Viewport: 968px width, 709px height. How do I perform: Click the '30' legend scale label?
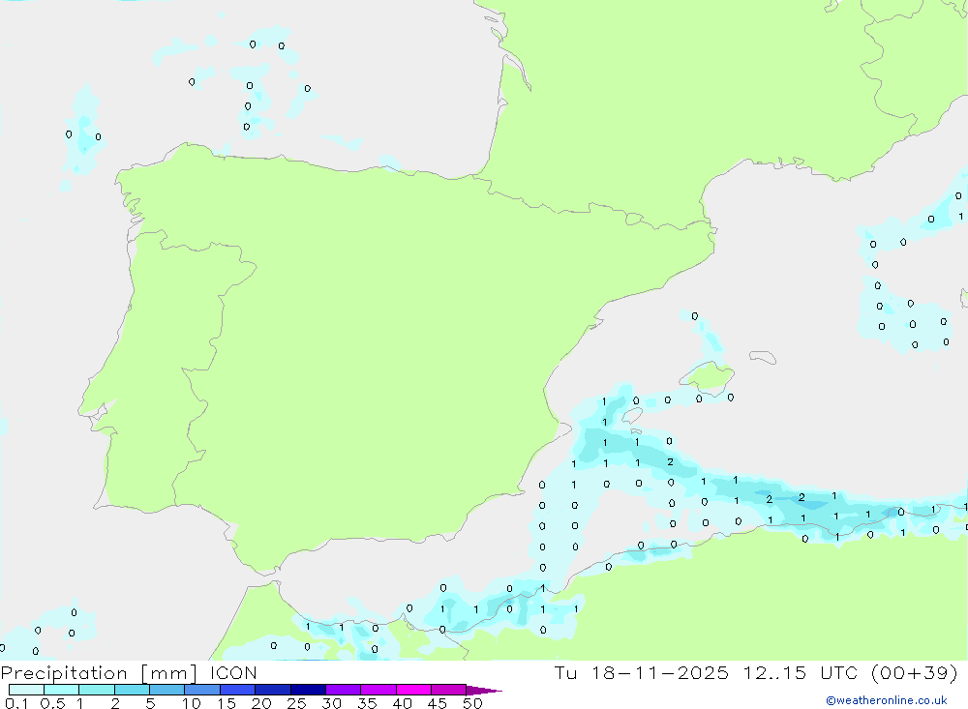click(332, 703)
